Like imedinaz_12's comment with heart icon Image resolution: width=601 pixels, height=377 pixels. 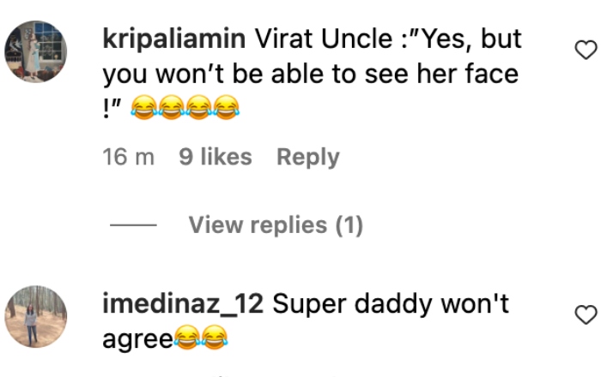585,314
